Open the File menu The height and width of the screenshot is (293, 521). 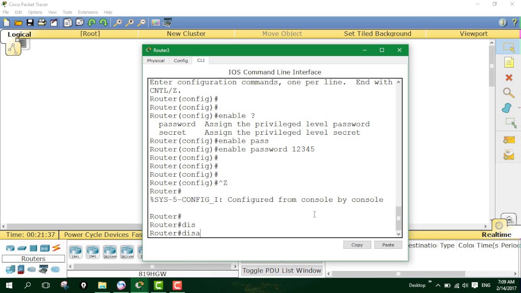click(6, 12)
